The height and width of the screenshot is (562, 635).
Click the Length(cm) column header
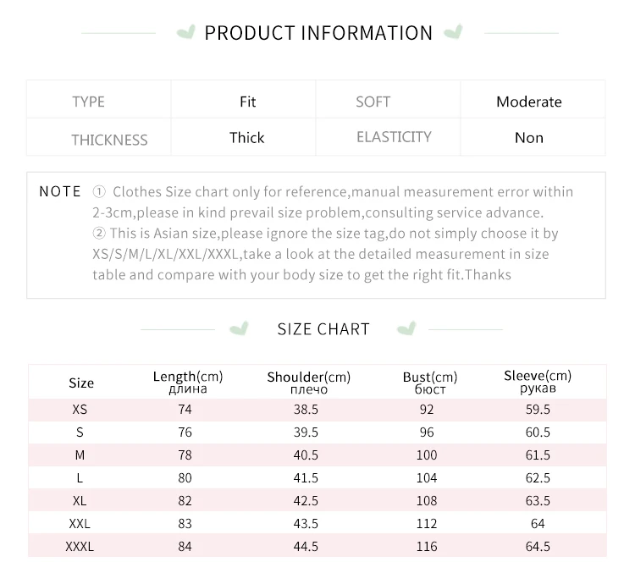coord(188,382)
